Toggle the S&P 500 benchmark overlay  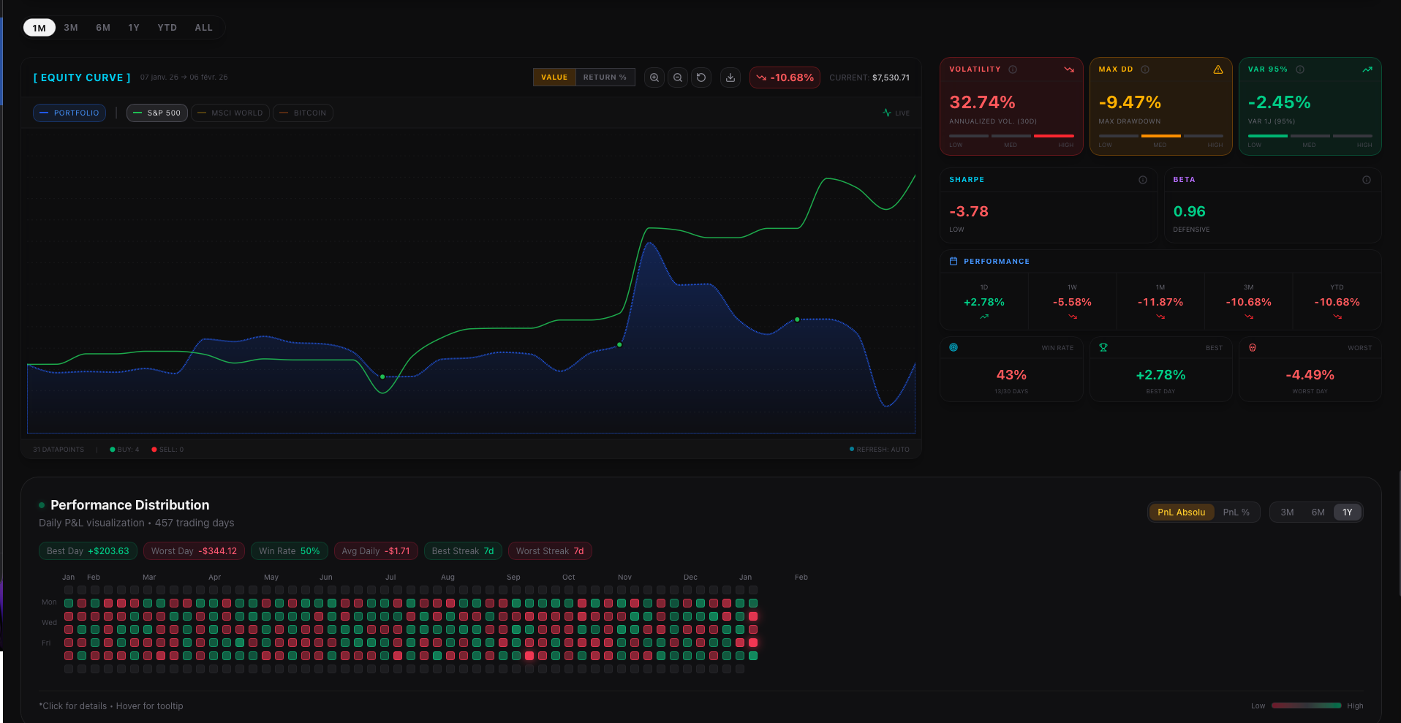click(x=156, y=113)
